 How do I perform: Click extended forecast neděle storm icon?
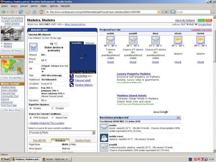[x=104, y=128]
